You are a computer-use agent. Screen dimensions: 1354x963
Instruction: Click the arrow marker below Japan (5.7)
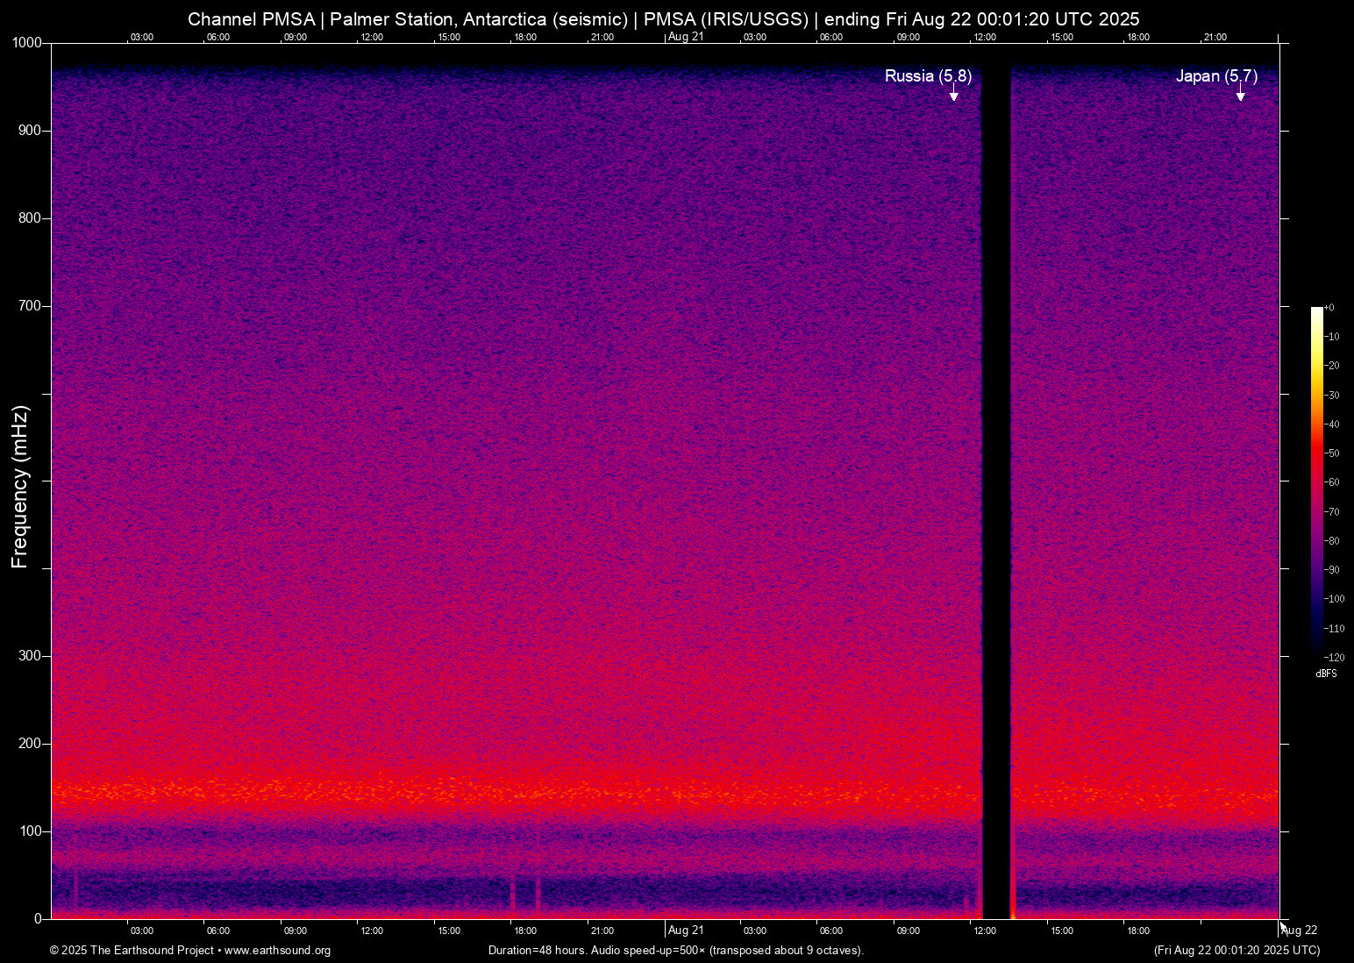[x=1240, y=94]
